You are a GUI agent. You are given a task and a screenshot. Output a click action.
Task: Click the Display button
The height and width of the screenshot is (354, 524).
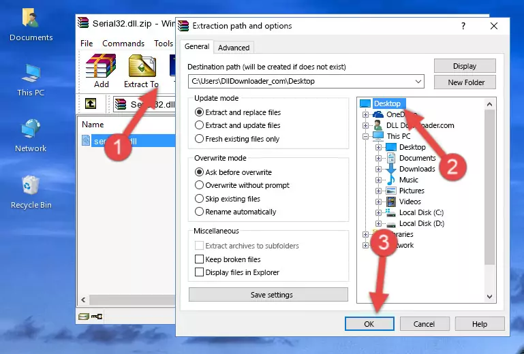465,66
